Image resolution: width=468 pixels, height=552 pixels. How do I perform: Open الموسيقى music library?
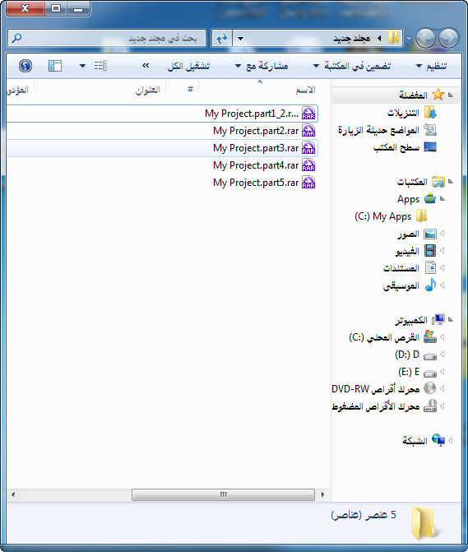(x=410, y=285)
